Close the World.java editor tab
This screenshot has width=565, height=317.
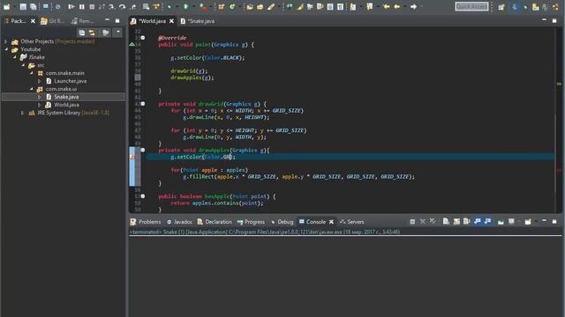172,21
